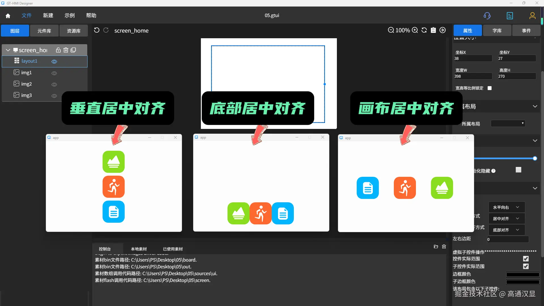Image resolution: width=544 pixels, height=306 pixels.
Task: Click the lock icon beside screen_home
Action: [x=58, y=50]
